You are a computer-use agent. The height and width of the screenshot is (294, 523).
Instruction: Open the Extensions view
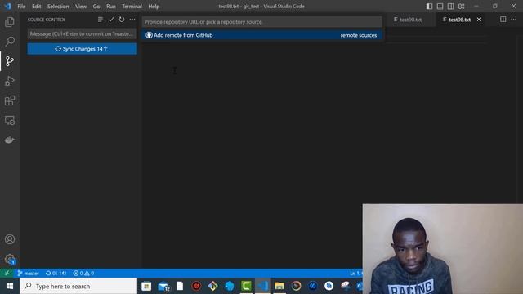coord(10,100)
